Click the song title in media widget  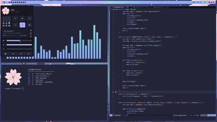click(8, 31)
